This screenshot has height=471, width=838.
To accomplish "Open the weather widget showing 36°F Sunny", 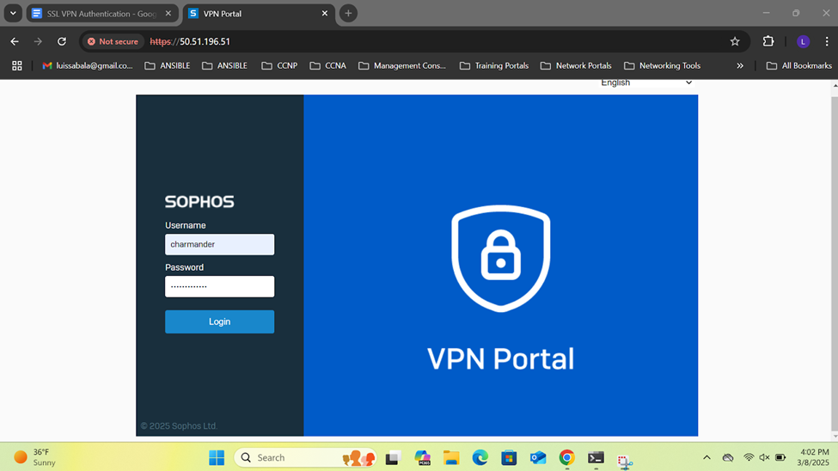I will pyautogui.click(x=35, y=457).
